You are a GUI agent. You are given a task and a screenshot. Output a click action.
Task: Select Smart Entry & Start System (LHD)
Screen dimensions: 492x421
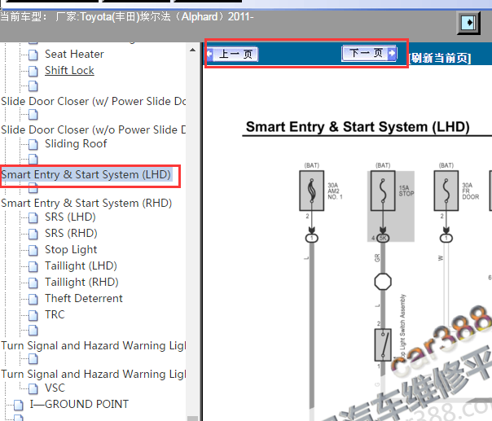[x=86, y=174]
